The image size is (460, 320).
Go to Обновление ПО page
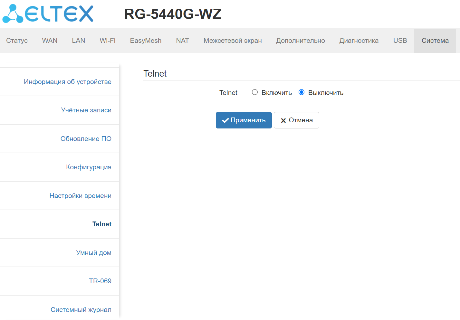pos(86,139)
